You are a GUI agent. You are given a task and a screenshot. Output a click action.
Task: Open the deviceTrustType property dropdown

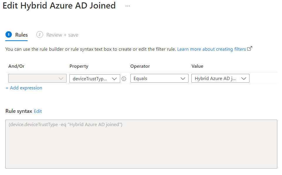pos(95,79)
